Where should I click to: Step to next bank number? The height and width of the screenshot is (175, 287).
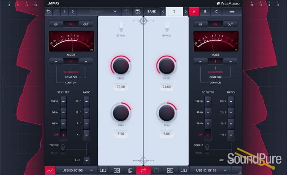186,12
